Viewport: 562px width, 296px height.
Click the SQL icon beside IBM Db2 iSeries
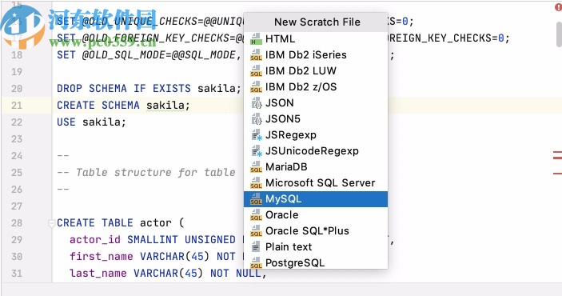pos(256,55)
